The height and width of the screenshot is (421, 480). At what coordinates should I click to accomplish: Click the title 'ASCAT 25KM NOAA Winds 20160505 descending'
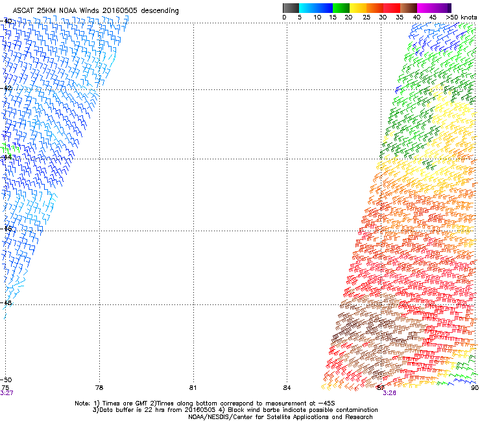(x=95, y=11)
